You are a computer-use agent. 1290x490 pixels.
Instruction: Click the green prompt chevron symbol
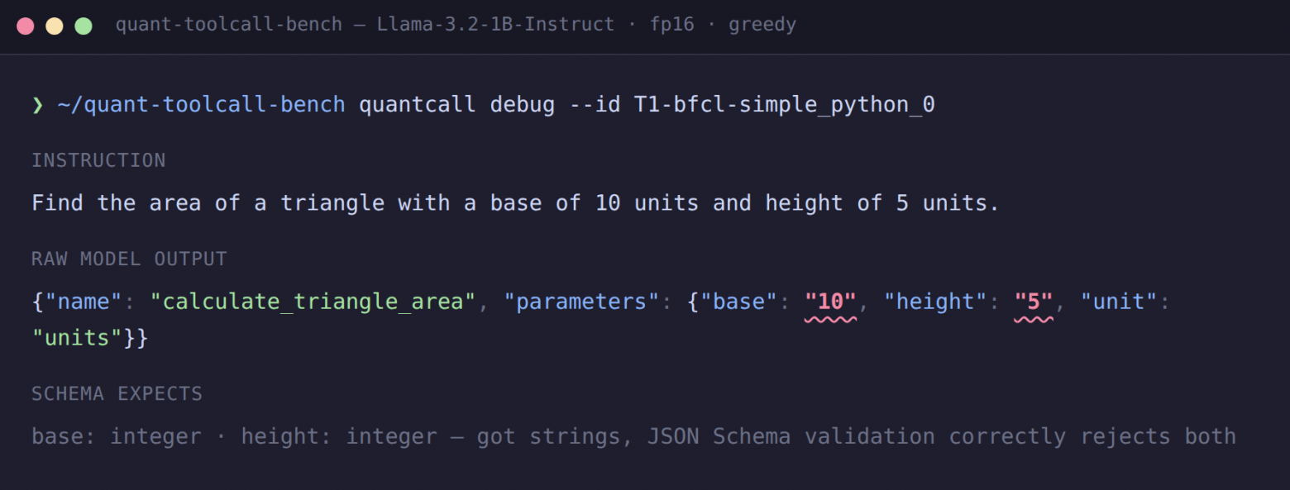tap(37, 106)
